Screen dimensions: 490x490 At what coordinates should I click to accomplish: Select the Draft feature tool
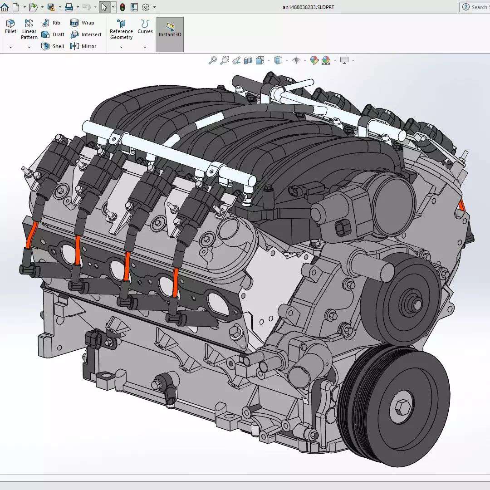[53, 34]
